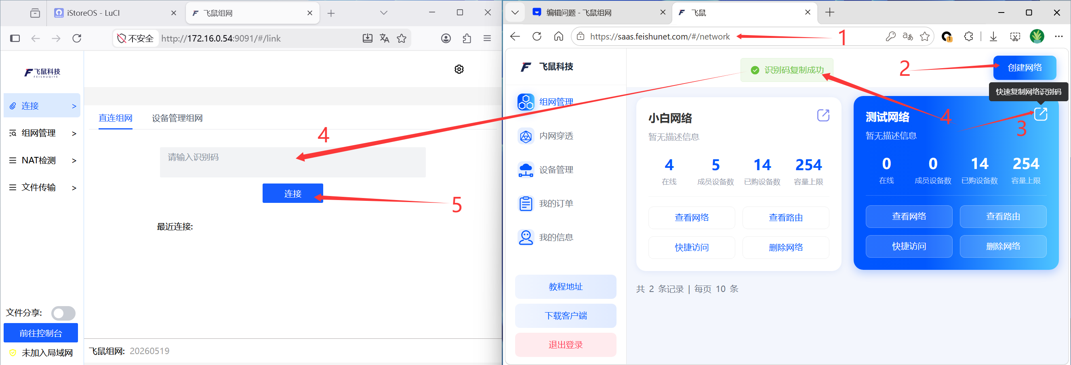
Task: Refresh the saas.feishunet.com page
Action: [537, 36]
